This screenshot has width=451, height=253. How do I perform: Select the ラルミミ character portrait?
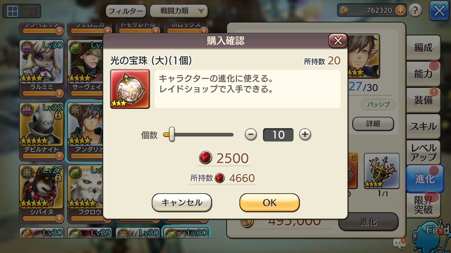[42, 62]
